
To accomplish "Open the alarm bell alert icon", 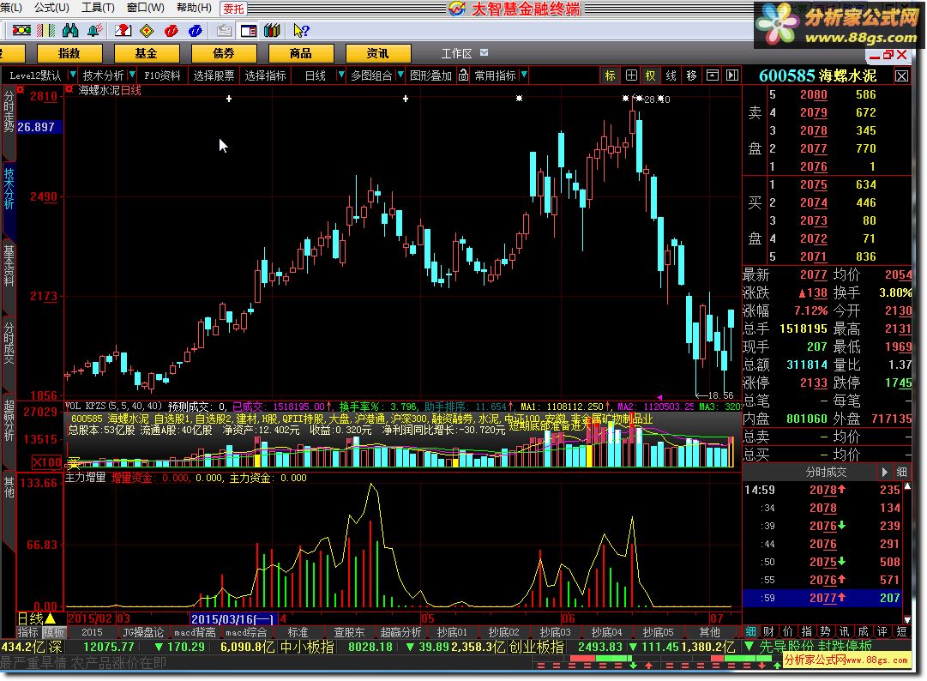I will 94,30.
